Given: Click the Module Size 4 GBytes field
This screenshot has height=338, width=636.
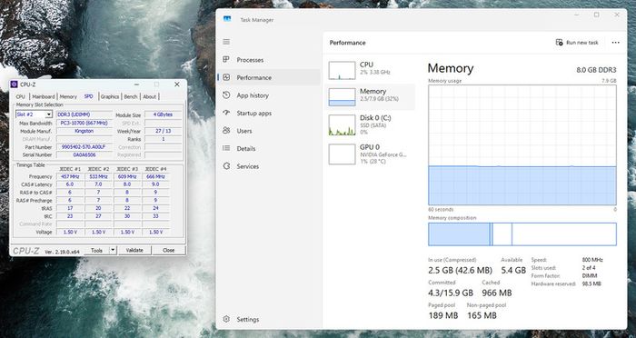Looking at the screenshot, I should click(x=163, y=114).
